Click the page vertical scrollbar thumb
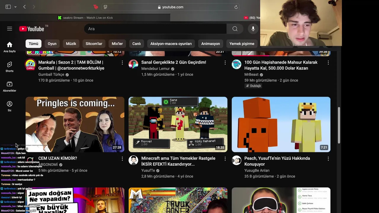 (x=339, y=125)
